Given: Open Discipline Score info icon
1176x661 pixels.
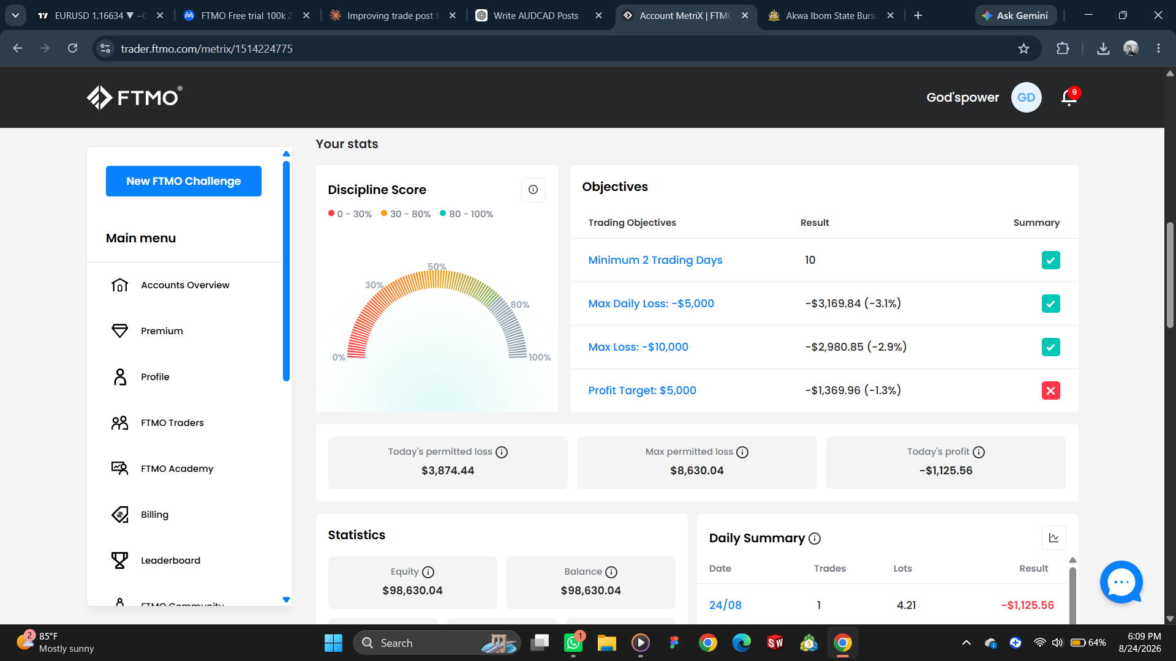Looking at the screenshot, I should 533,190.
